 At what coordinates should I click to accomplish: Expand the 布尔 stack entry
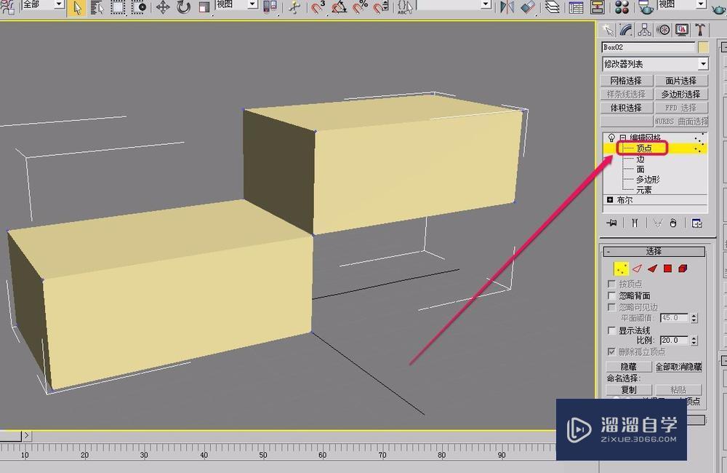609,199
